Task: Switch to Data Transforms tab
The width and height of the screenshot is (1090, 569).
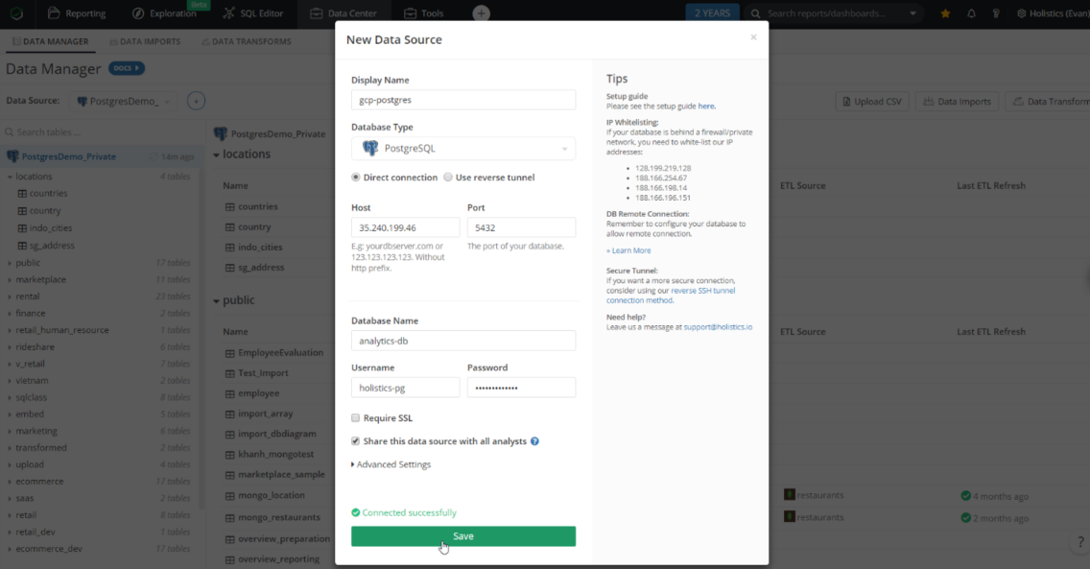Action: click(x=246, y=41)
